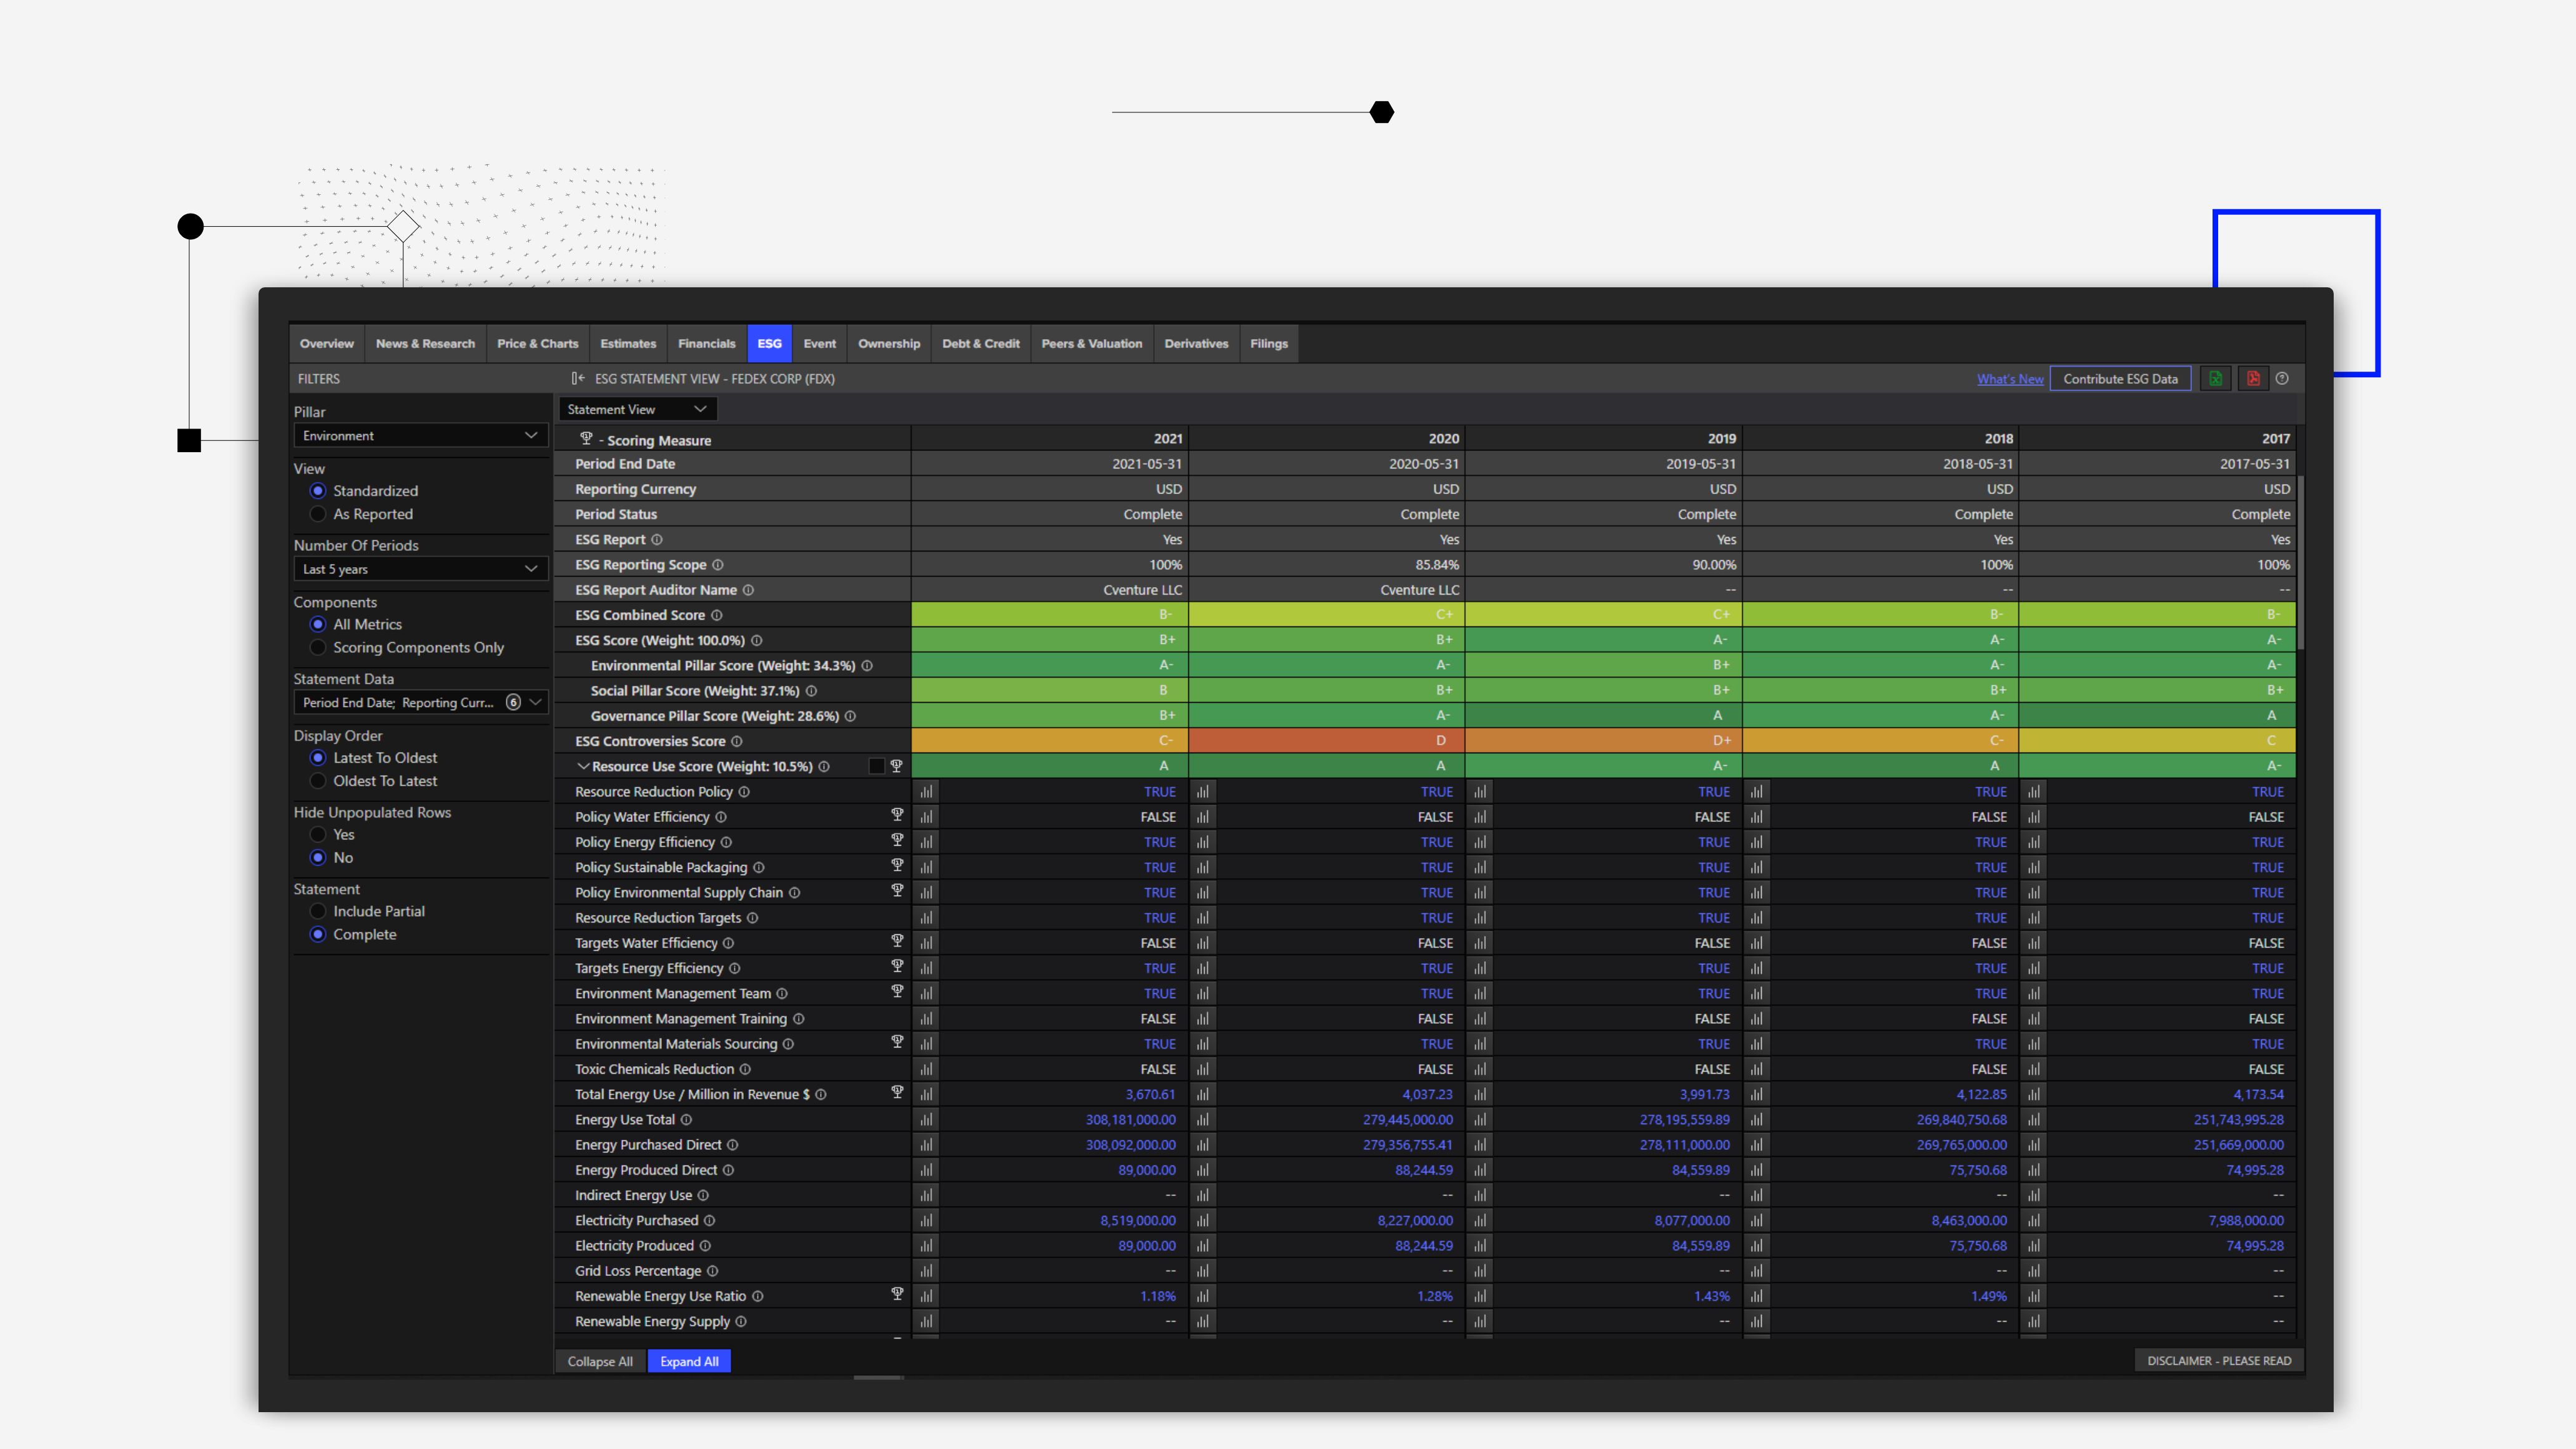Click info icon beside ESG Combined Score
Image resolution: width=2576 pixels, height=1449 pixels.
717,616
